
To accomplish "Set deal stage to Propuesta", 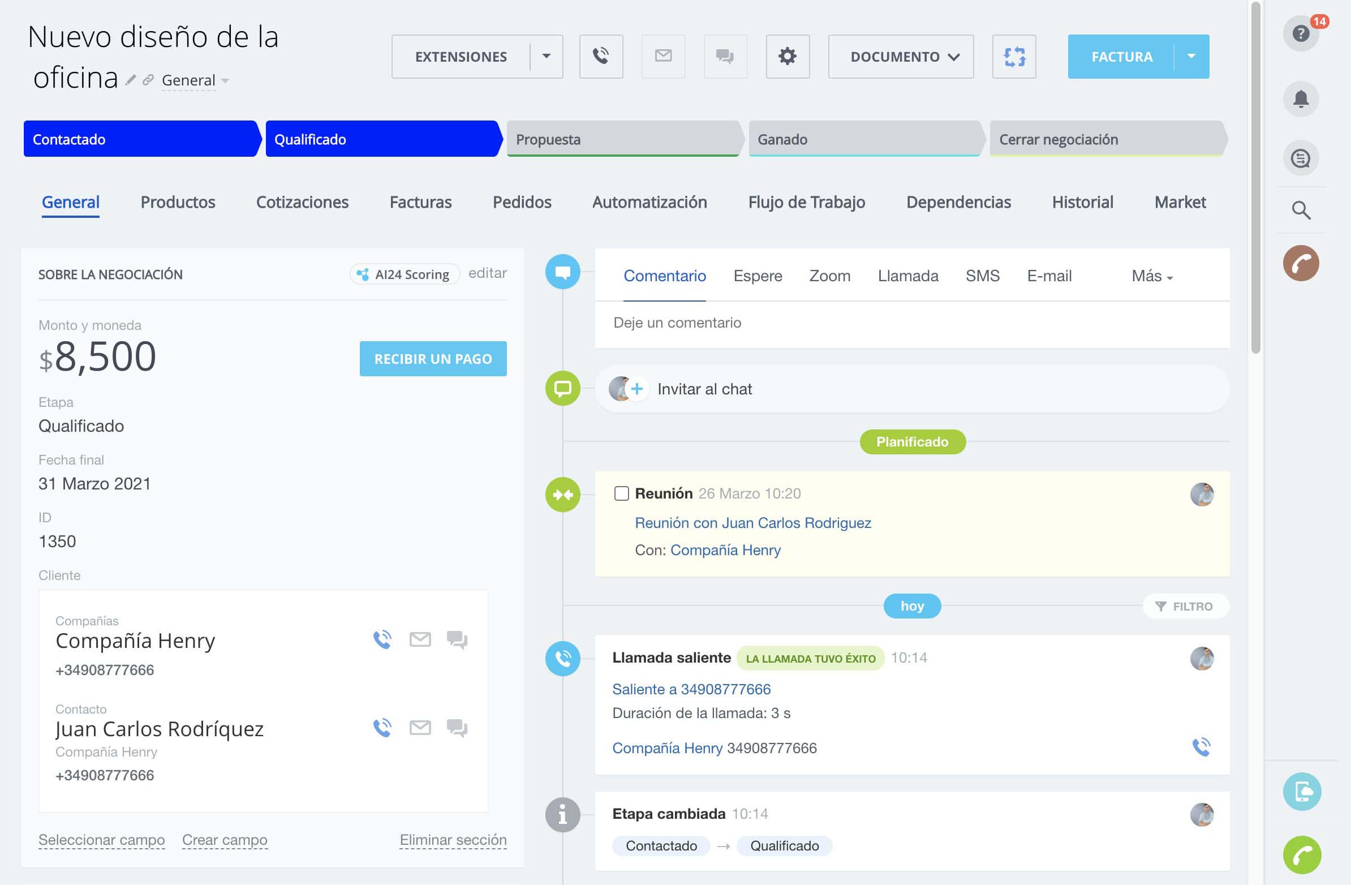I will [x=623, y=139].
